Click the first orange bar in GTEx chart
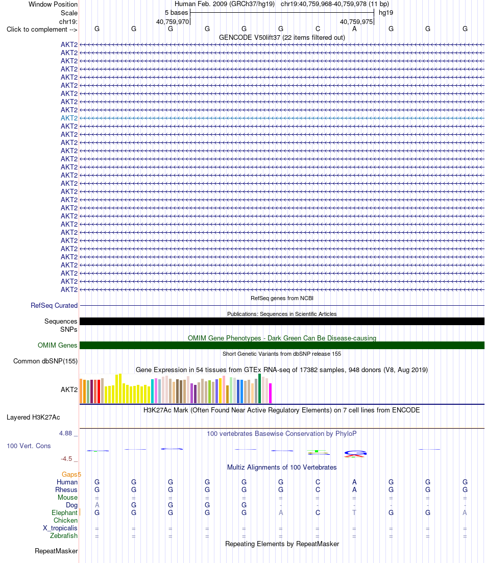This screenshot has width=485, height=563. (81, 391)
